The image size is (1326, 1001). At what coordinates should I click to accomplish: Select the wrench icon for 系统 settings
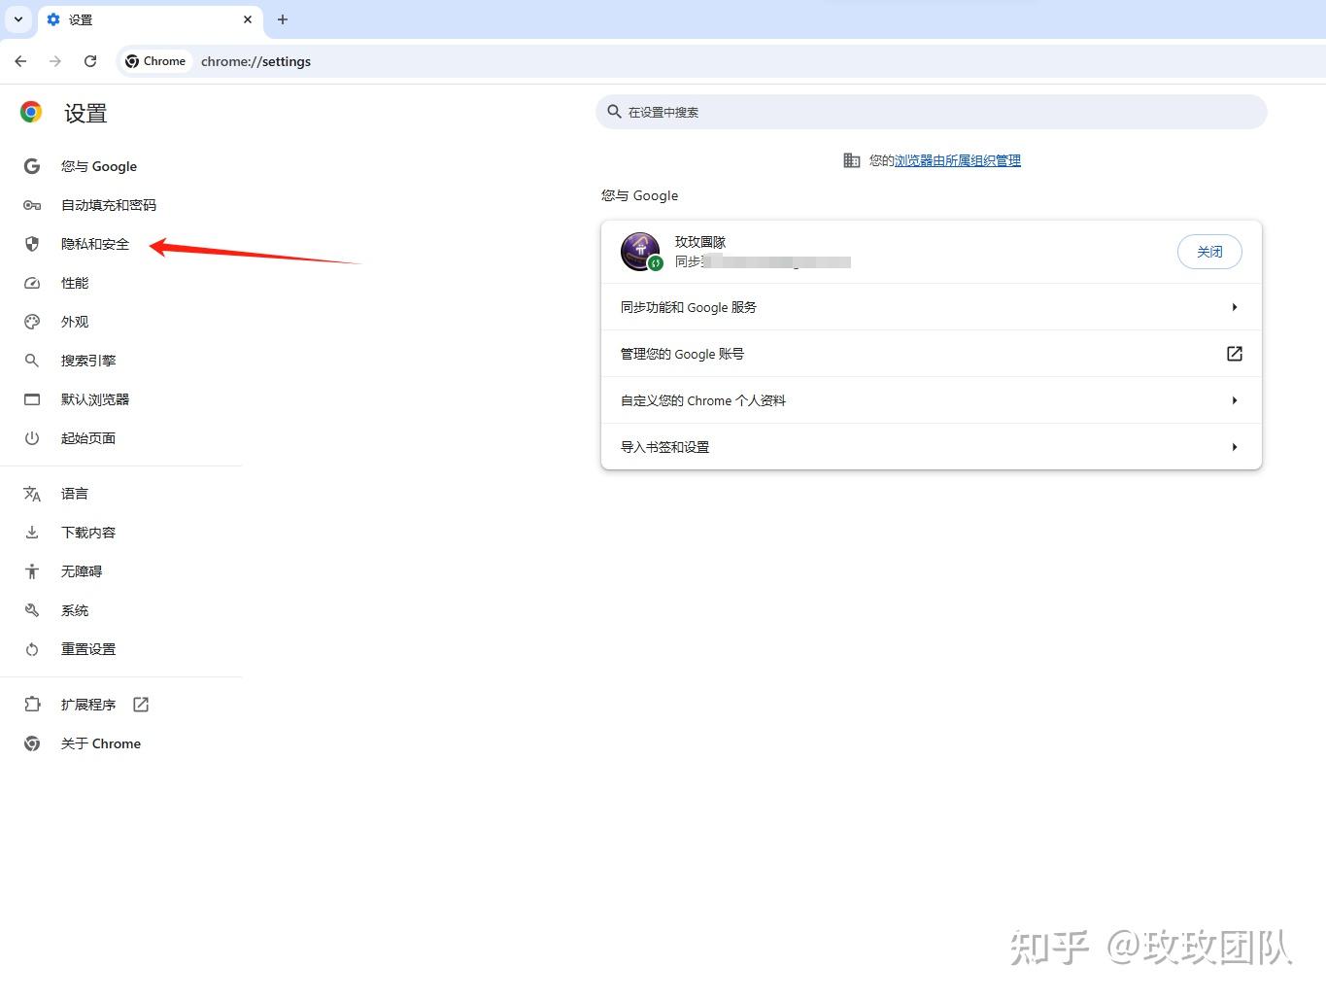tap(32, 609)
